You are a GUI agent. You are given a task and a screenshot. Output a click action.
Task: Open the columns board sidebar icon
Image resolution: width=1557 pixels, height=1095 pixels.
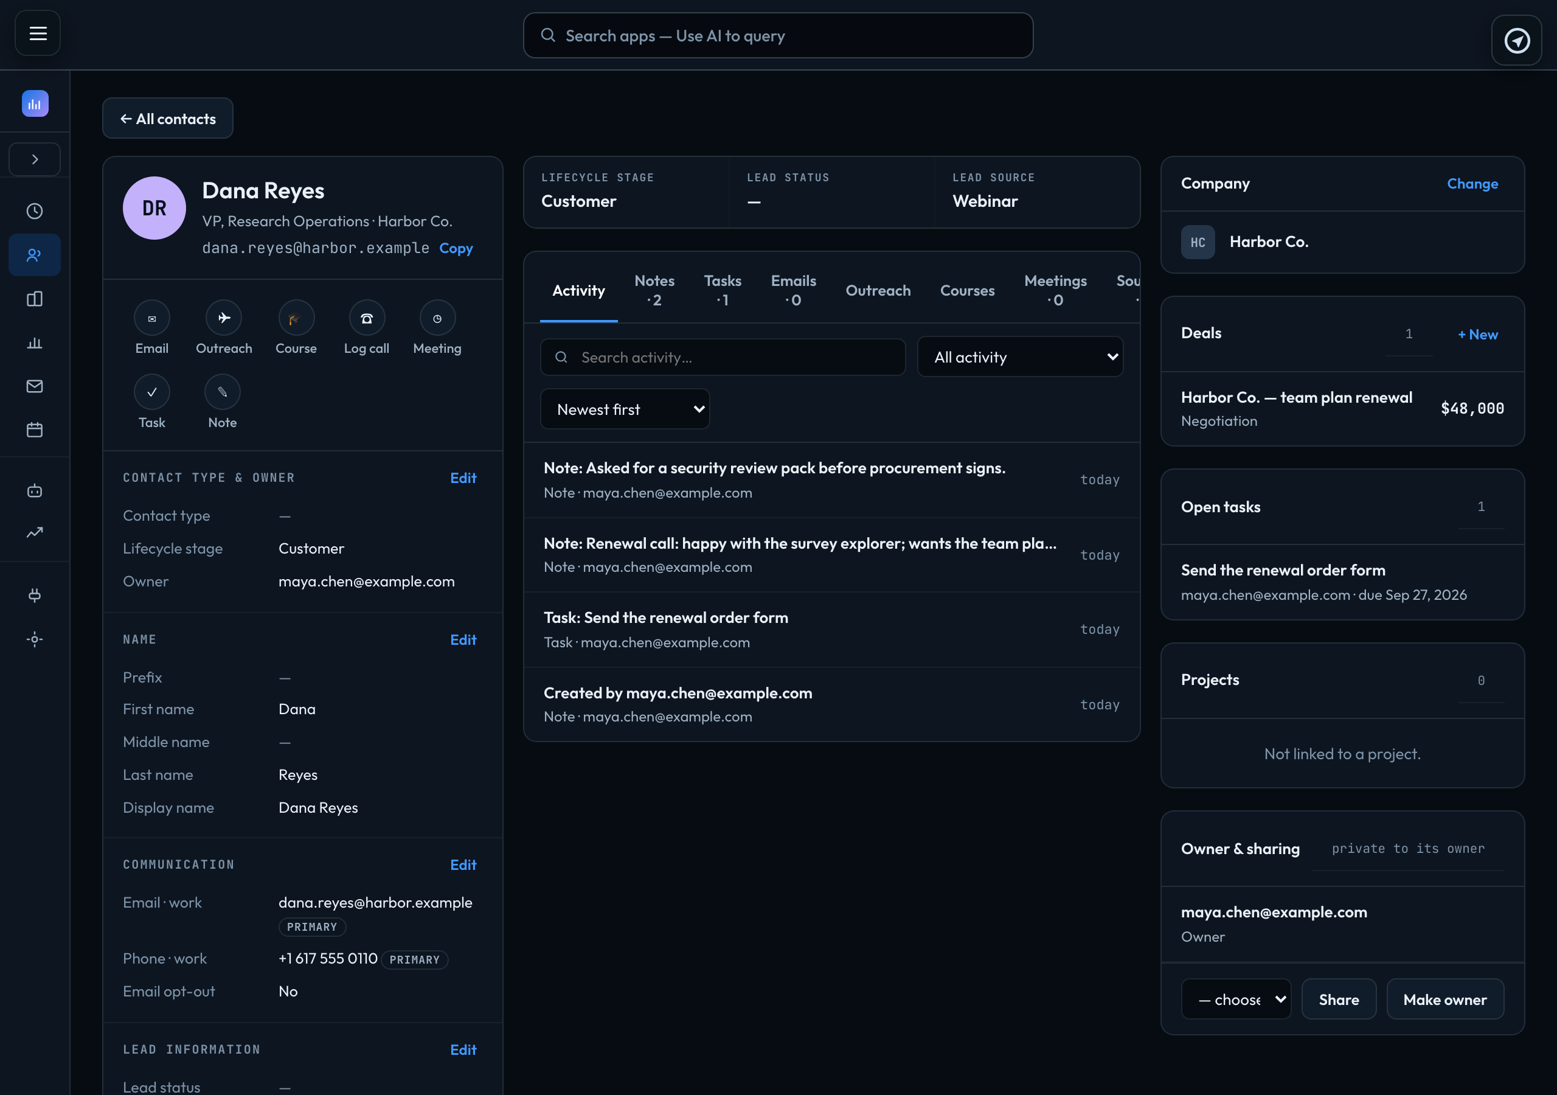35,299
